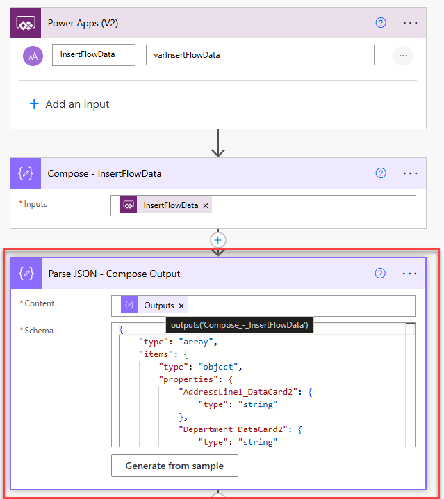This screenshot has width=444, height=499.
Task: Open help for Compose - InsertFlowData
Action: point(381,173)
